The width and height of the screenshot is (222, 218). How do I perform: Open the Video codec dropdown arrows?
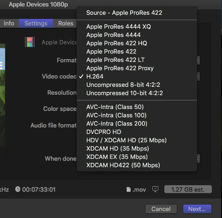pyautogui.click(x=198, y=77)
